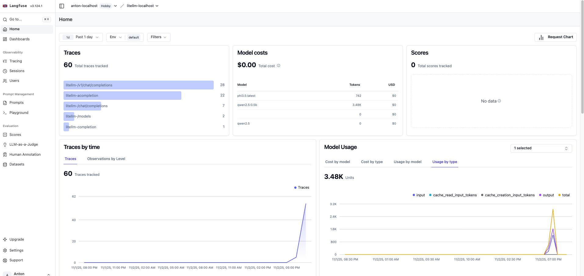Open the Sessions page

[17, 71]
